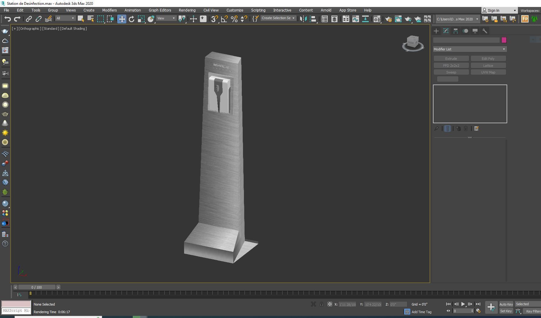Open the project folder path dropdown
The height and width of the screenshot is (318, 541).
(x=457, y=19)
